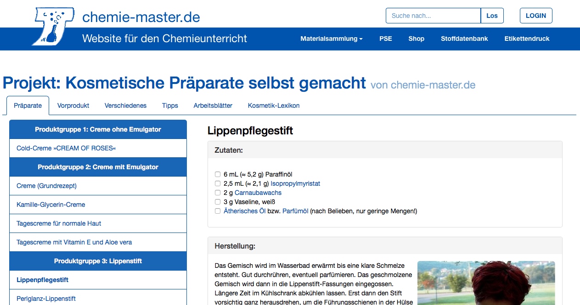Switch to the Vorprodukt tab

point(73,105)
